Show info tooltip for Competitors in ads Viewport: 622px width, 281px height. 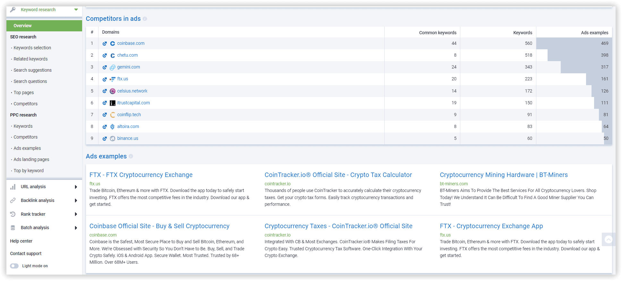[x=145, y=19]
